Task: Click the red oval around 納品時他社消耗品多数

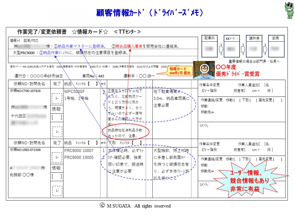Action: coord(125,132)
